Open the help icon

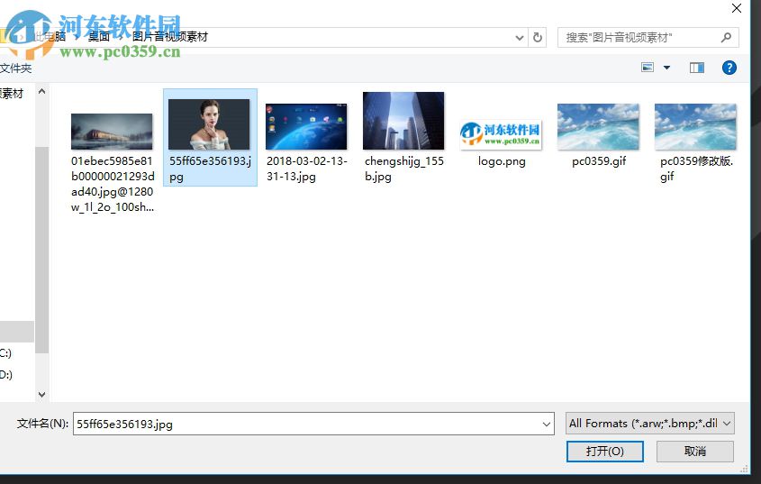[x=729, y=68]
